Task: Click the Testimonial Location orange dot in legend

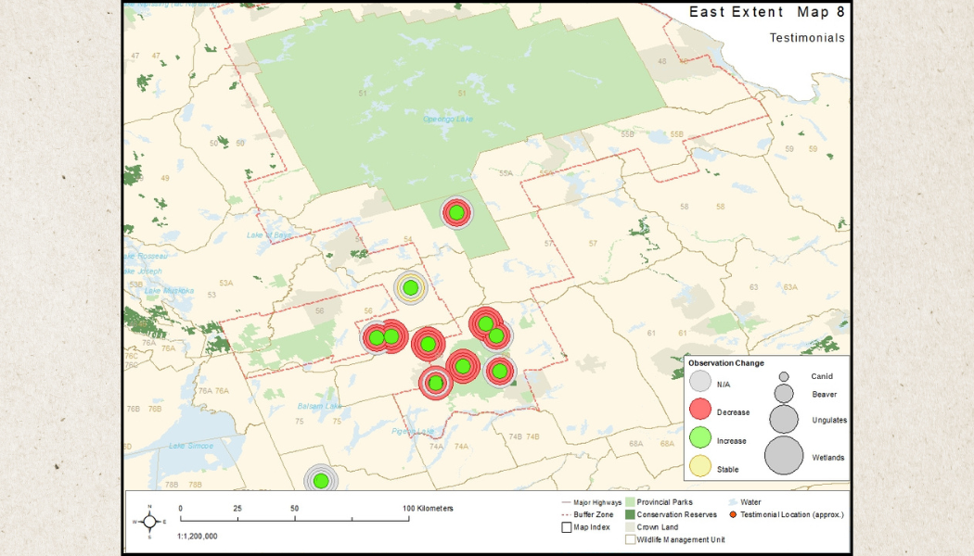Action: [x=734, y=514]
